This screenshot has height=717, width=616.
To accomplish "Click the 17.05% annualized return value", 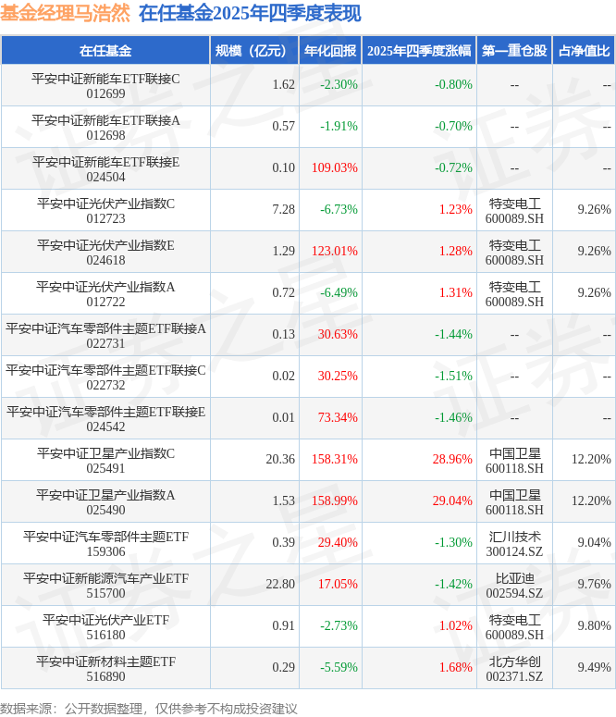I will click(338, 584).
